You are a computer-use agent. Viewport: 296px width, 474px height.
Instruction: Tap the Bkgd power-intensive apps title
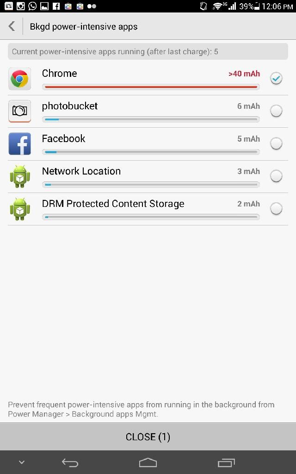click(84, 26)
